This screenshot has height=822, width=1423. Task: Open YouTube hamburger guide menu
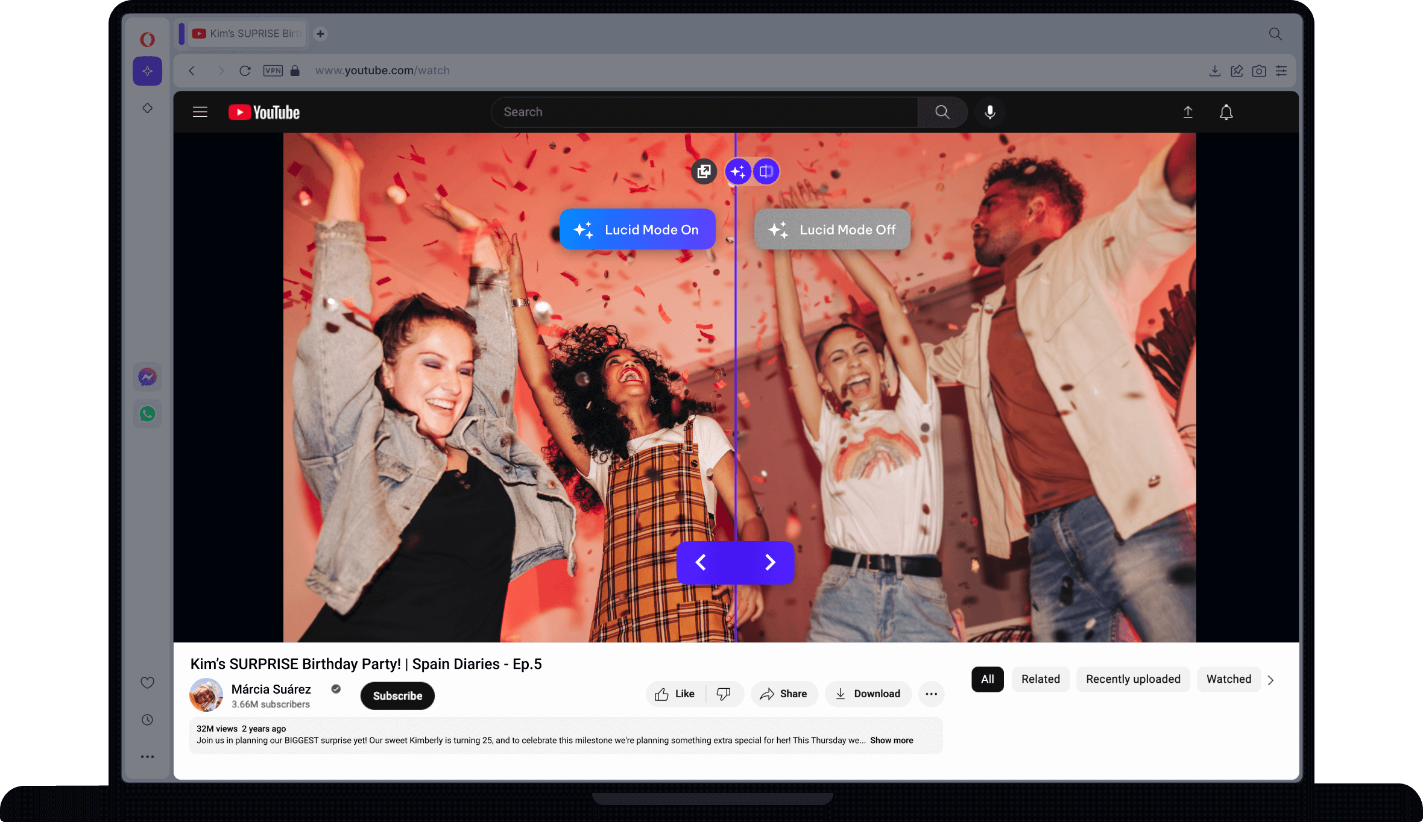[x=200, y=112]
